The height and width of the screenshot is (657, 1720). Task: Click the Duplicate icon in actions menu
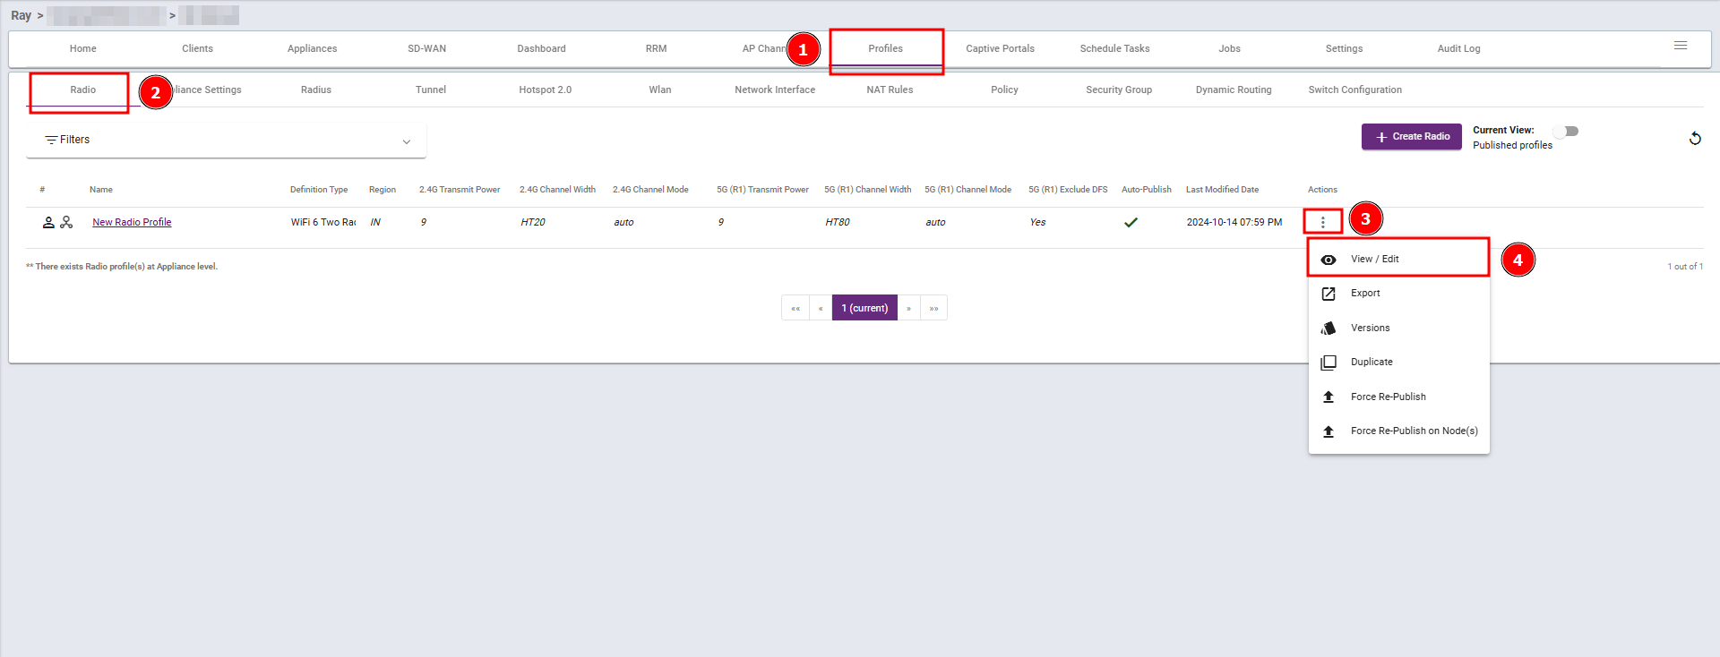pyautogui.click(x=1329, y=363)
